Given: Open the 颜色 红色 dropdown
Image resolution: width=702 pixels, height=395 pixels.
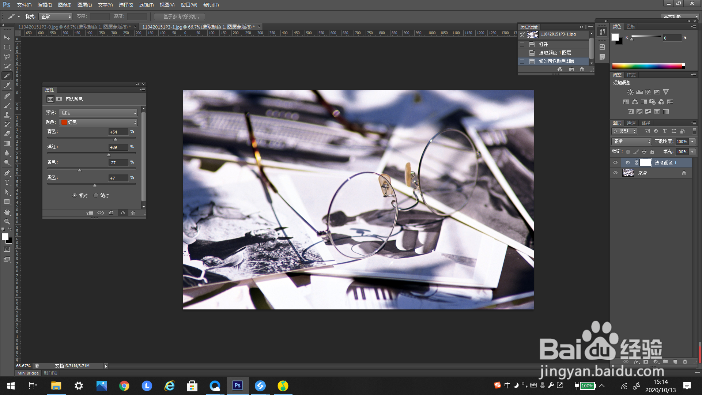Looking at the screenshot, I should [98, 122].
